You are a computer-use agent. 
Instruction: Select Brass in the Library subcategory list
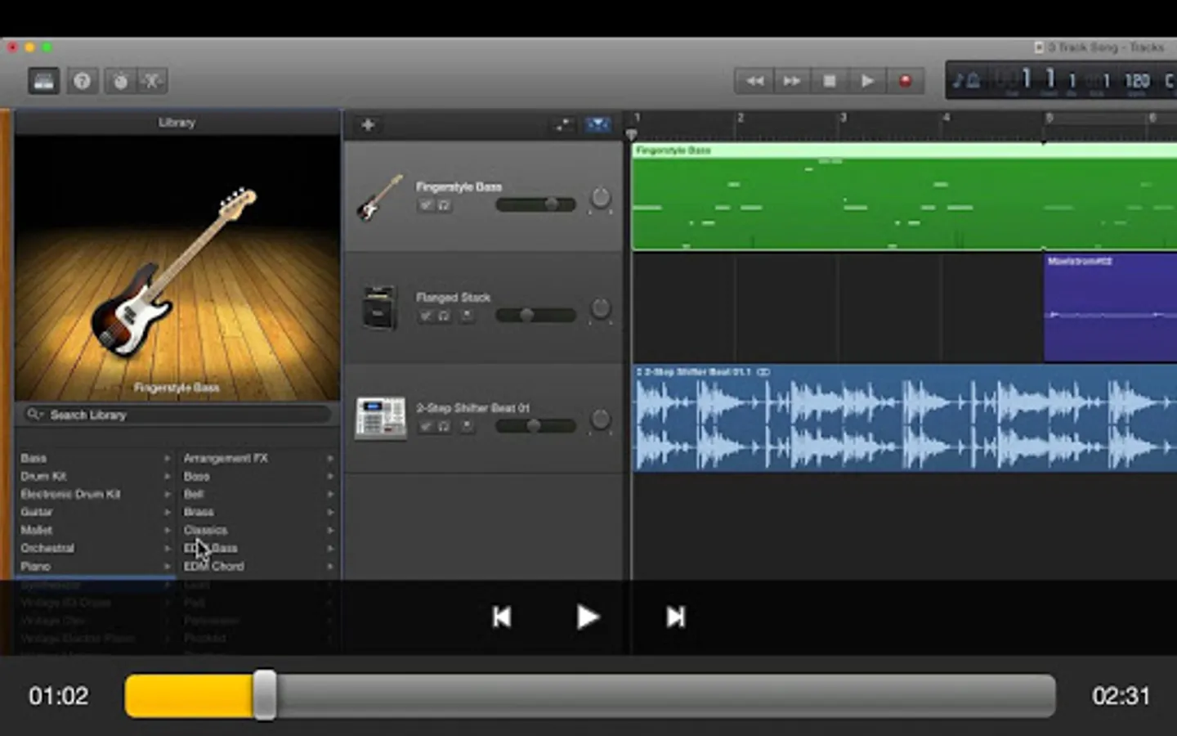tap(199, 512)
